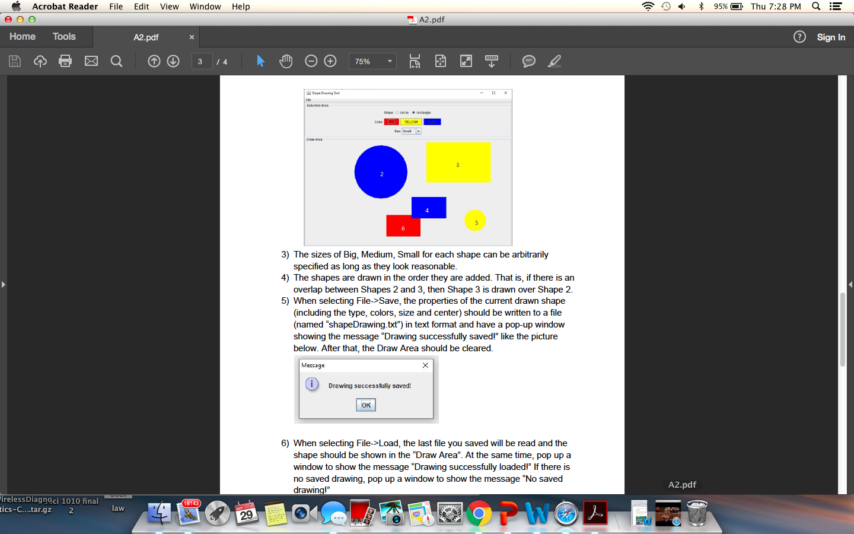Image resolution: width=854 pixels, height=534 pixels.
Task: Upload the file to Adobe Document Cloud
Action: coord(40,61)
